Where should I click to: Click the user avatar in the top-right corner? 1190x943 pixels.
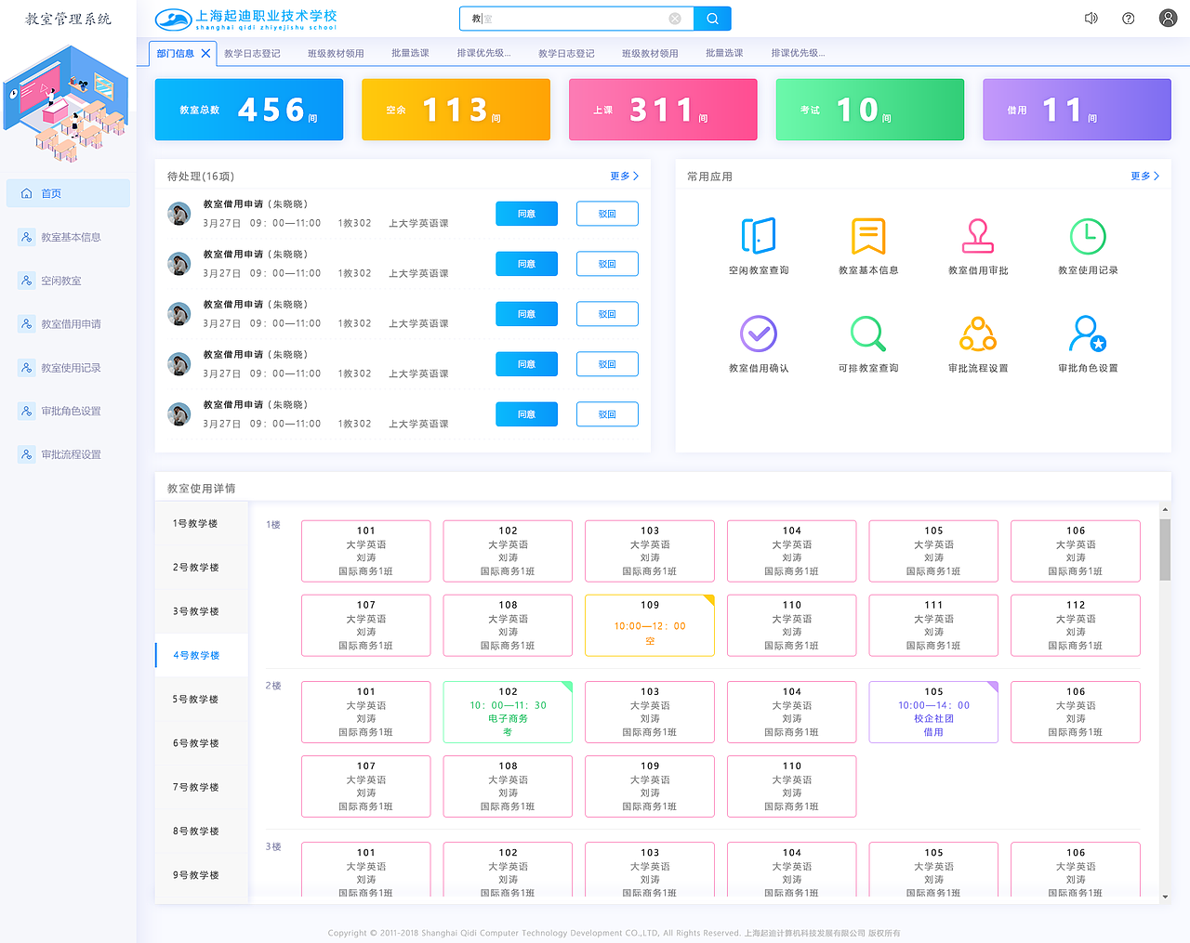[1168, 18]
